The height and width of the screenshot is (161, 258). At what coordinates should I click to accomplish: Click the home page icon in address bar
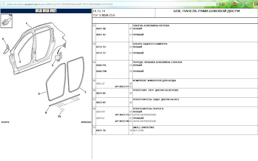pyautogui.click(x=217, y=4)
